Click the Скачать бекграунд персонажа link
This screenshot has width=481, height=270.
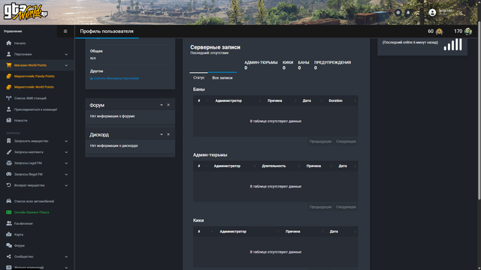click(x=114, y=78)
